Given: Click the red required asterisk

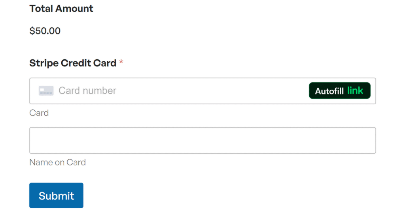Looking at the screenshot, I should (x=121, y=63).
